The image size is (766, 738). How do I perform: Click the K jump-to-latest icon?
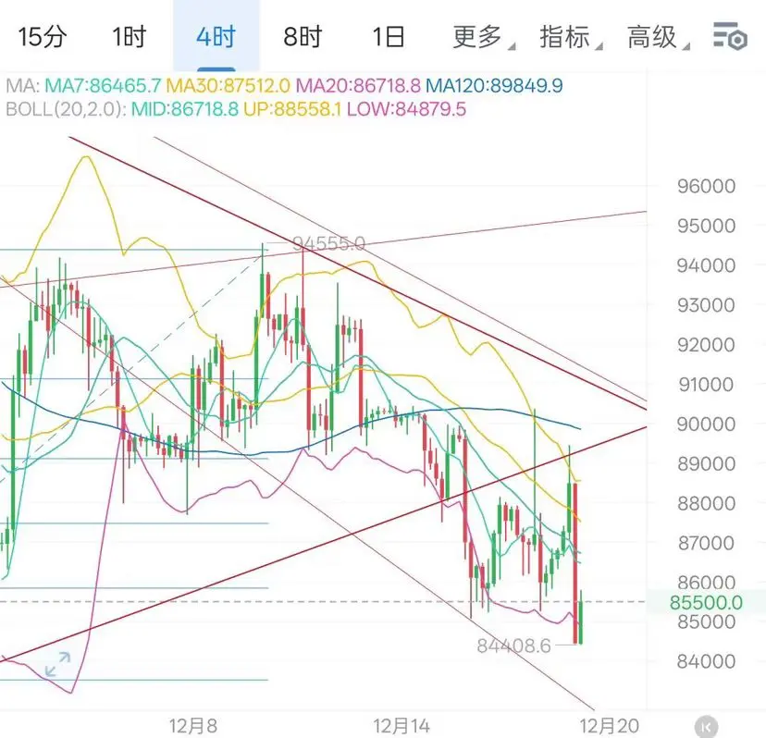(706, 726)
